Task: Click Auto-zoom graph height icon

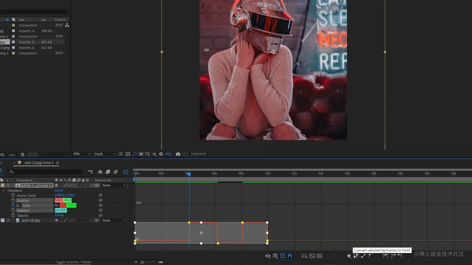Action: pos(304,256)
